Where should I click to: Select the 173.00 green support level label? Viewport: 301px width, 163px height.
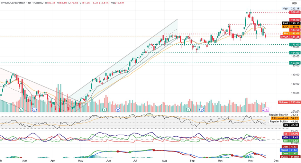coord(295,45)
